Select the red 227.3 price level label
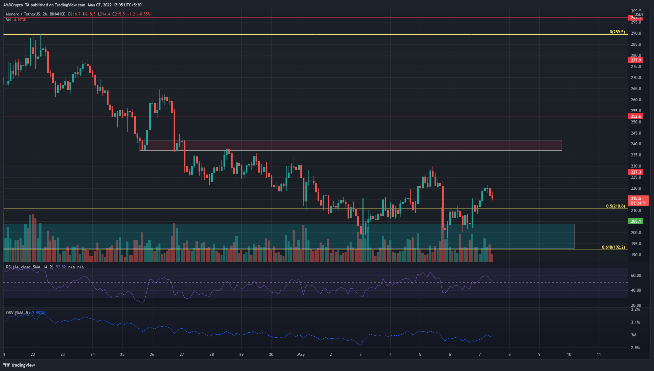This screenshot has width=654, height=371. click(x=636, y=172)
